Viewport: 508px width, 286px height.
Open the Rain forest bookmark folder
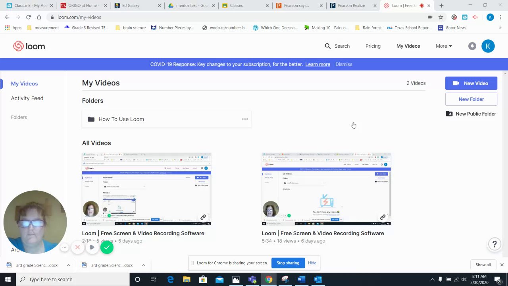[x=368, y=28]
